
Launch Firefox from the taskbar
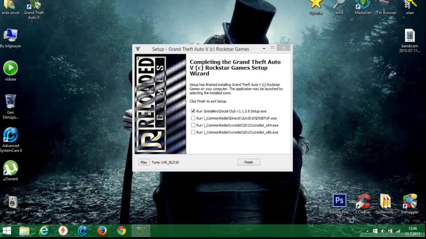click(102, 231)
